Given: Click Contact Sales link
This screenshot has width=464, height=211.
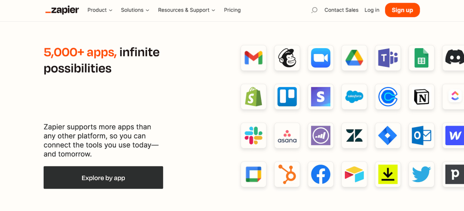Looking at the screenshot, I should click(x=341, y=10).
